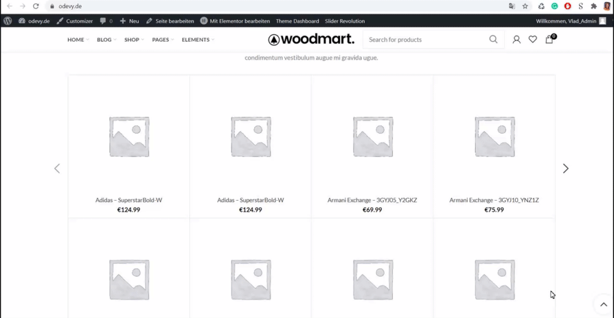Click Mit Elementor bearbeiten

coord(235,21)
